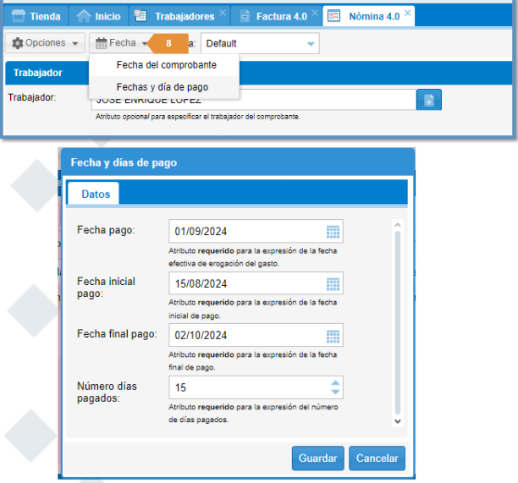This screenshot has width=518, height=483.
Task: Close the Factura 4.0 tab
Action: tap(316, 14)
